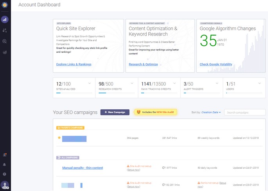Click the 1141/13500 rank tracking value
The width and height of the screenshot is (268, 191).
click(153, 84)
